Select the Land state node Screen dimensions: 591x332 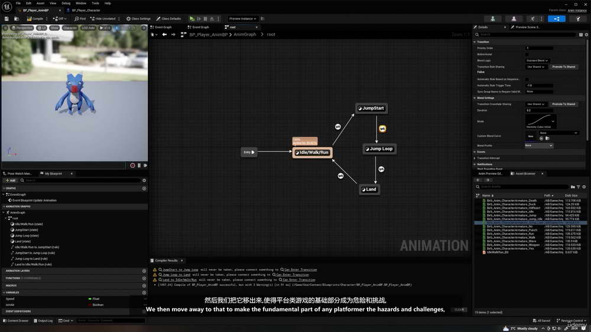click(x=369, y=189)
